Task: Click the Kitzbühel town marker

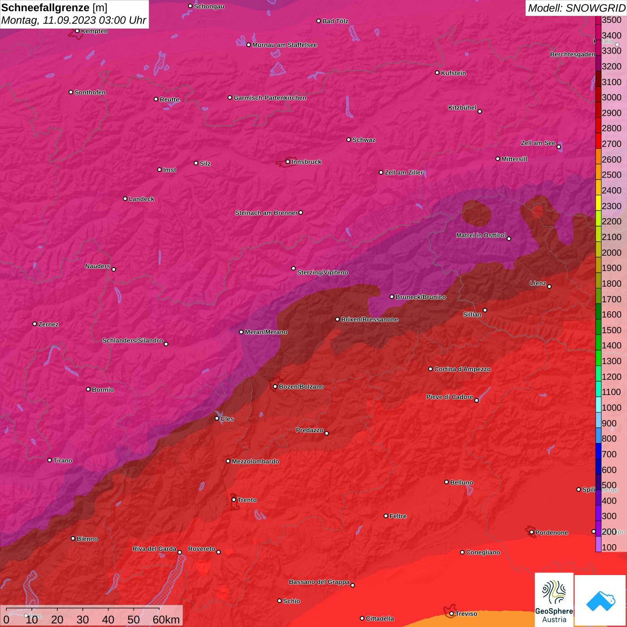Action: tap(480, 112)
